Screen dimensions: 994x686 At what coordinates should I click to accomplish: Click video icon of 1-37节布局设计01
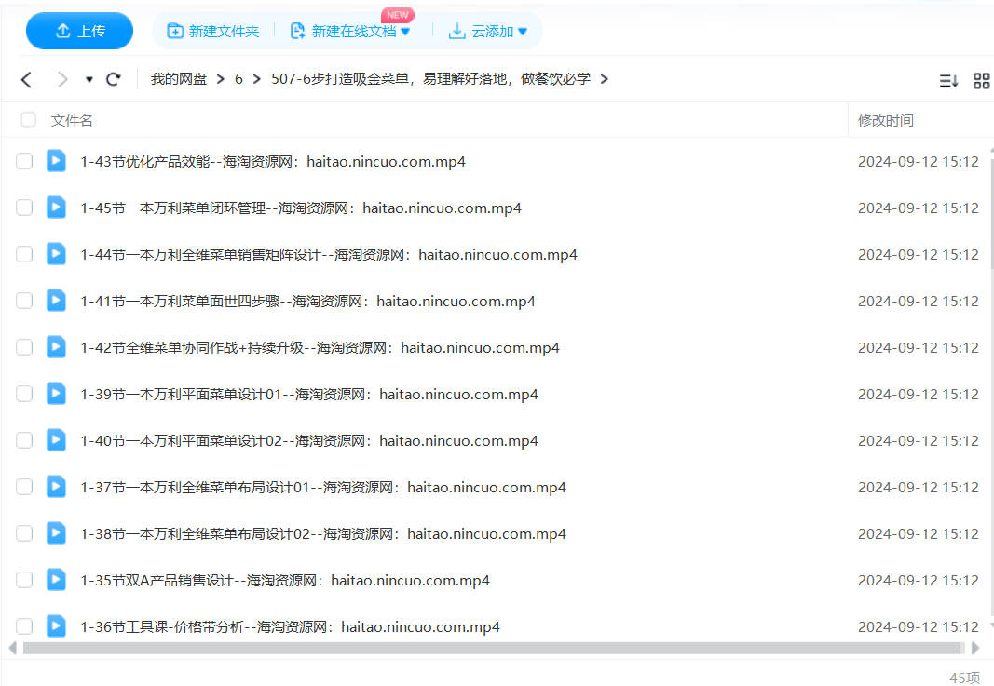56,487
